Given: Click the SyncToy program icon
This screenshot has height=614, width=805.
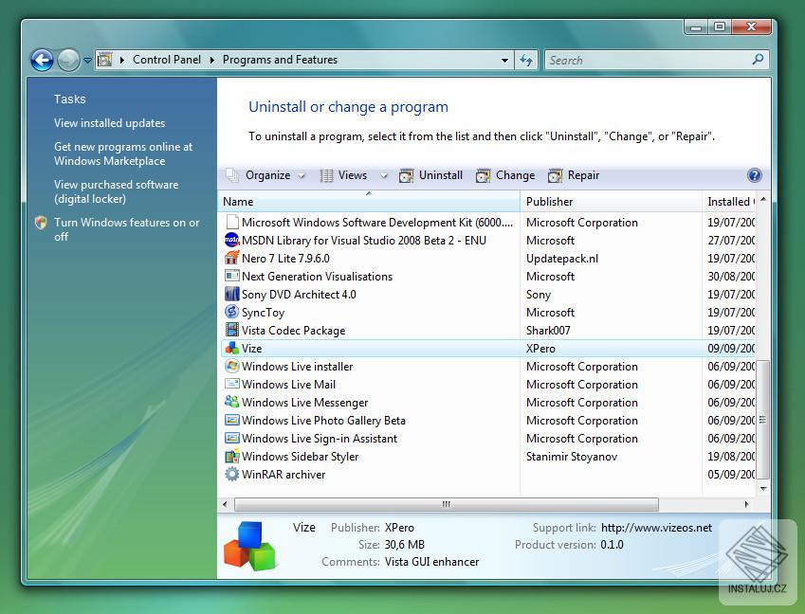Looking at the screenshot, I should 231,313.
